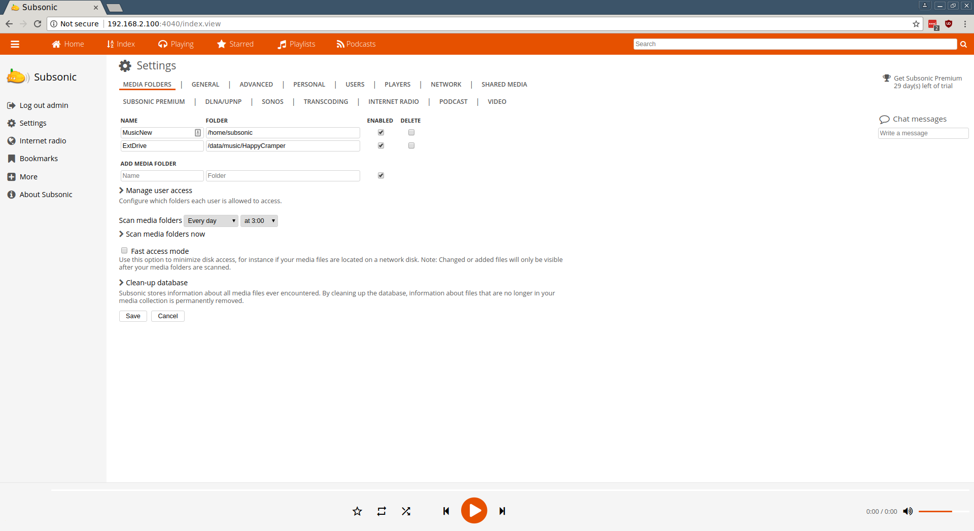Open Playlists in top navigation
The height and width of the screenshot is (531, 974).
297,44
